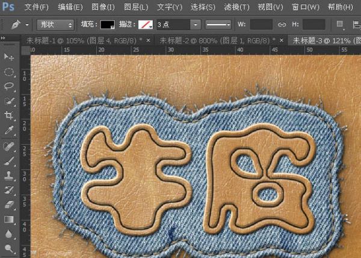Open the 图像(I) menu
This screenshot has width=361, height=258.
103,7
